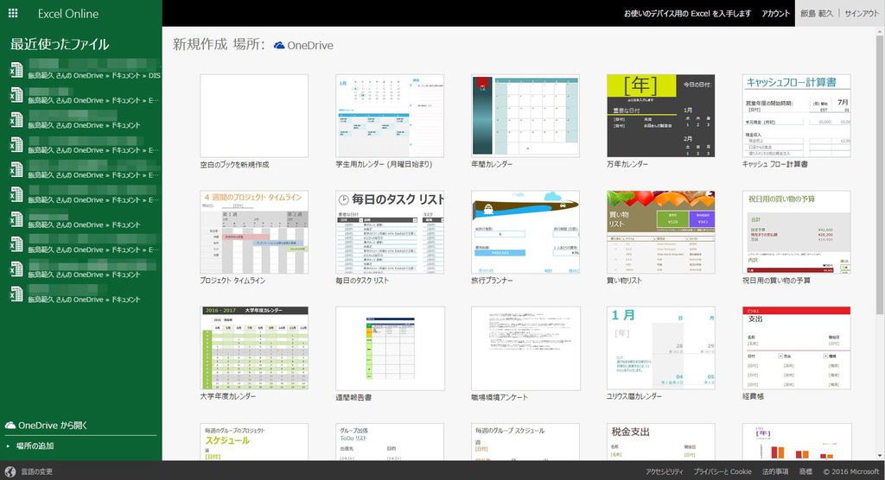Select the ユリウス暦カレンダー template
Viewport: 885px width, 480px height.
[x=661, y=348]
